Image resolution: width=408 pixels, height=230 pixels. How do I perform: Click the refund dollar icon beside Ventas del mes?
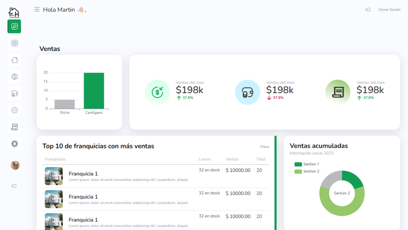click(x=157, y=92)
